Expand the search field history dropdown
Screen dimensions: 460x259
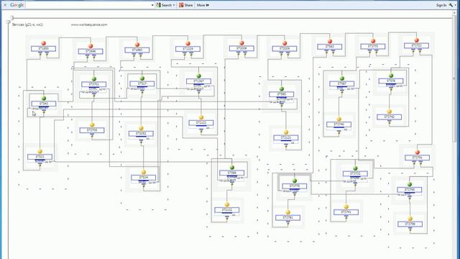tap(152, 5)
